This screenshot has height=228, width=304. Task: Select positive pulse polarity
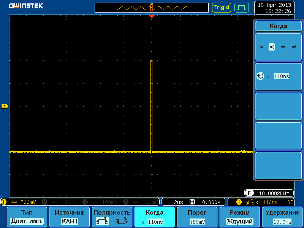pyautogui.click(x=102, y=221)
